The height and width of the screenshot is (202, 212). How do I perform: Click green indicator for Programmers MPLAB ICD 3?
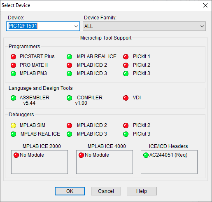pos(70,73)
